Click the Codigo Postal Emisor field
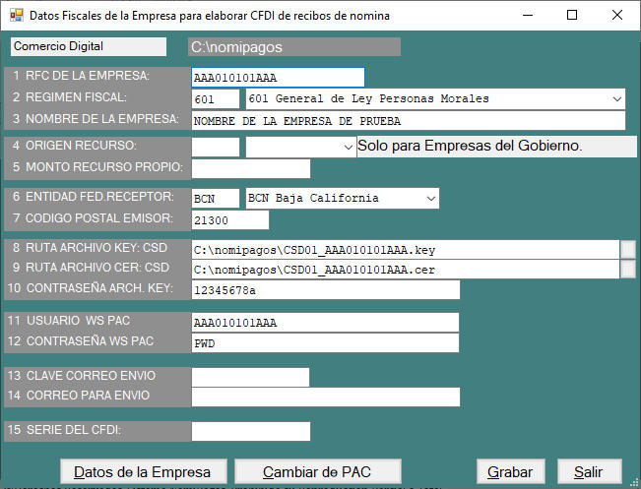Viewport: 641px width, 489px height. [x=229, y=220]
